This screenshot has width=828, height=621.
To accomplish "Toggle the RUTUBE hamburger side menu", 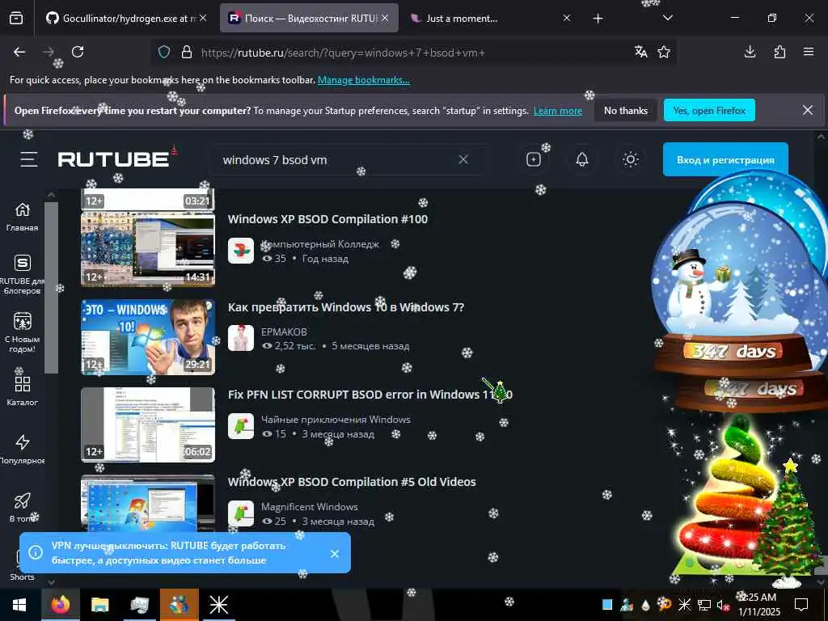I will coord(29,159).
